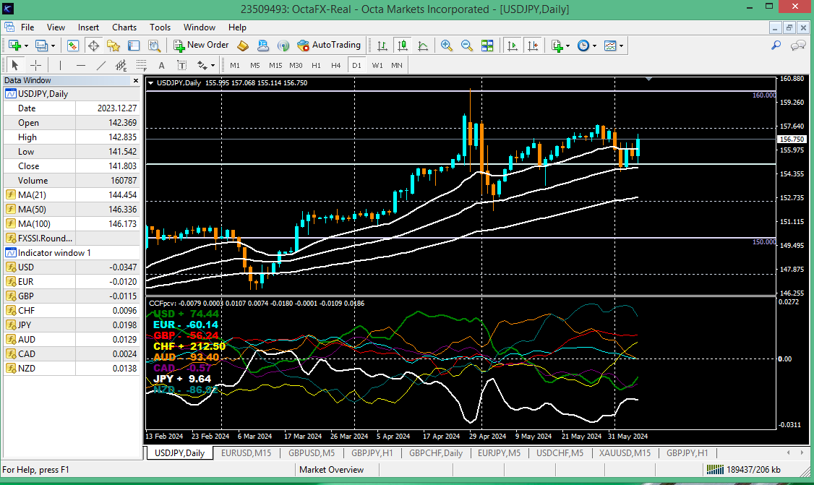814x485 pixels.
Task: Click the zoom out magnifier icon
Action: click(467, 46)
